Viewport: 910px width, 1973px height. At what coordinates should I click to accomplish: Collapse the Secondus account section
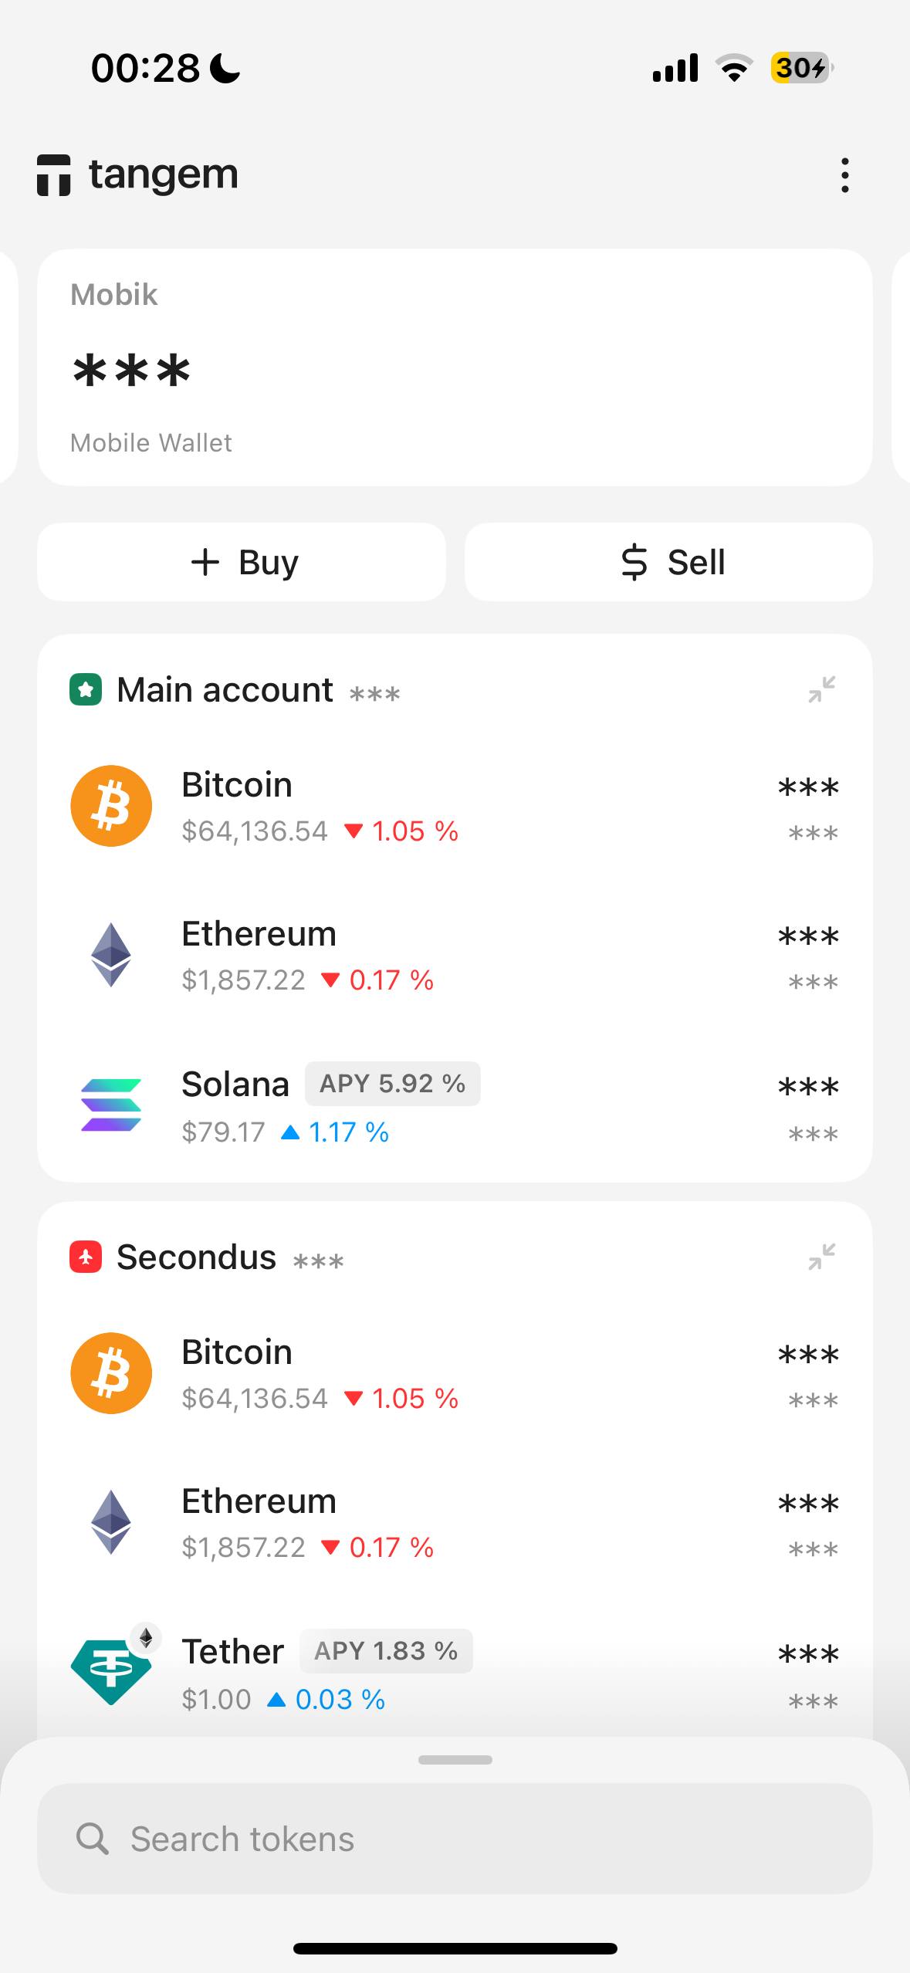pyautogui.click(x=821, y=1257)
